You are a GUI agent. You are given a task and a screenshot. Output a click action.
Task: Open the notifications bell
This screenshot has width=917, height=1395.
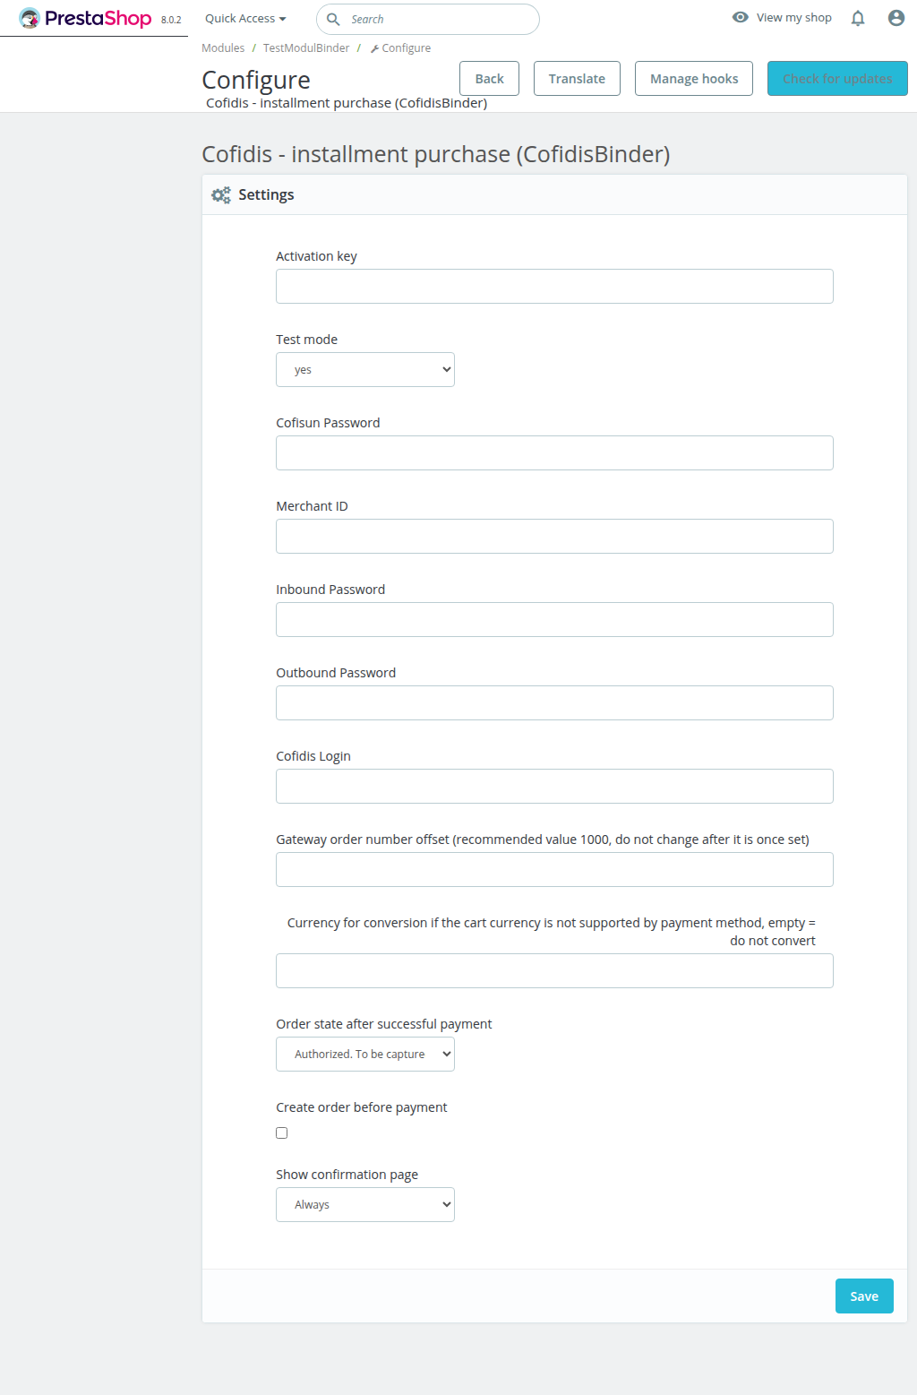click(x=857, y=18)
